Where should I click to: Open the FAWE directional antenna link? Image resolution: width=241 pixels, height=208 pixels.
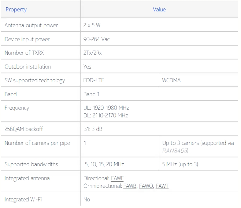point(117,178)
